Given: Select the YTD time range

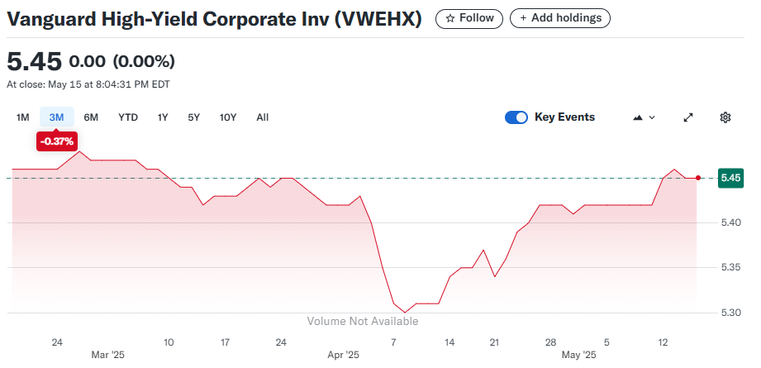Looking at the screenshot, I should coord(128,117).
